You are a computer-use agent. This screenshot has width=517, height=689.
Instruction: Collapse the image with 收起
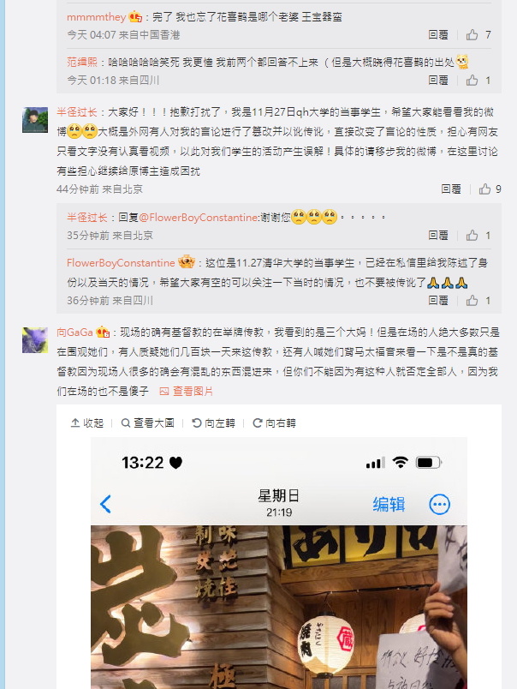[x=87, y=422]
